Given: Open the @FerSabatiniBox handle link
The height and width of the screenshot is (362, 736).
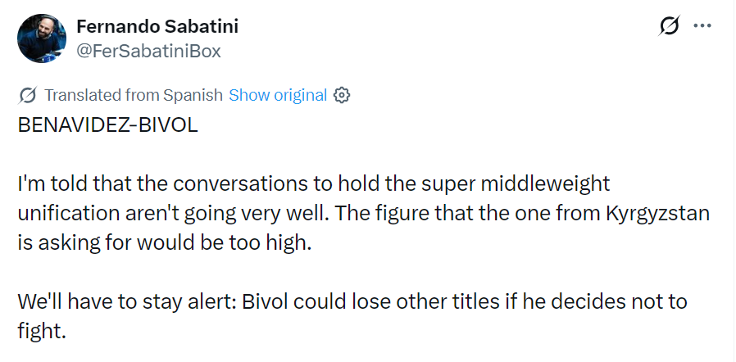Looking at the screenshot, I should click(x=148, y=51).
